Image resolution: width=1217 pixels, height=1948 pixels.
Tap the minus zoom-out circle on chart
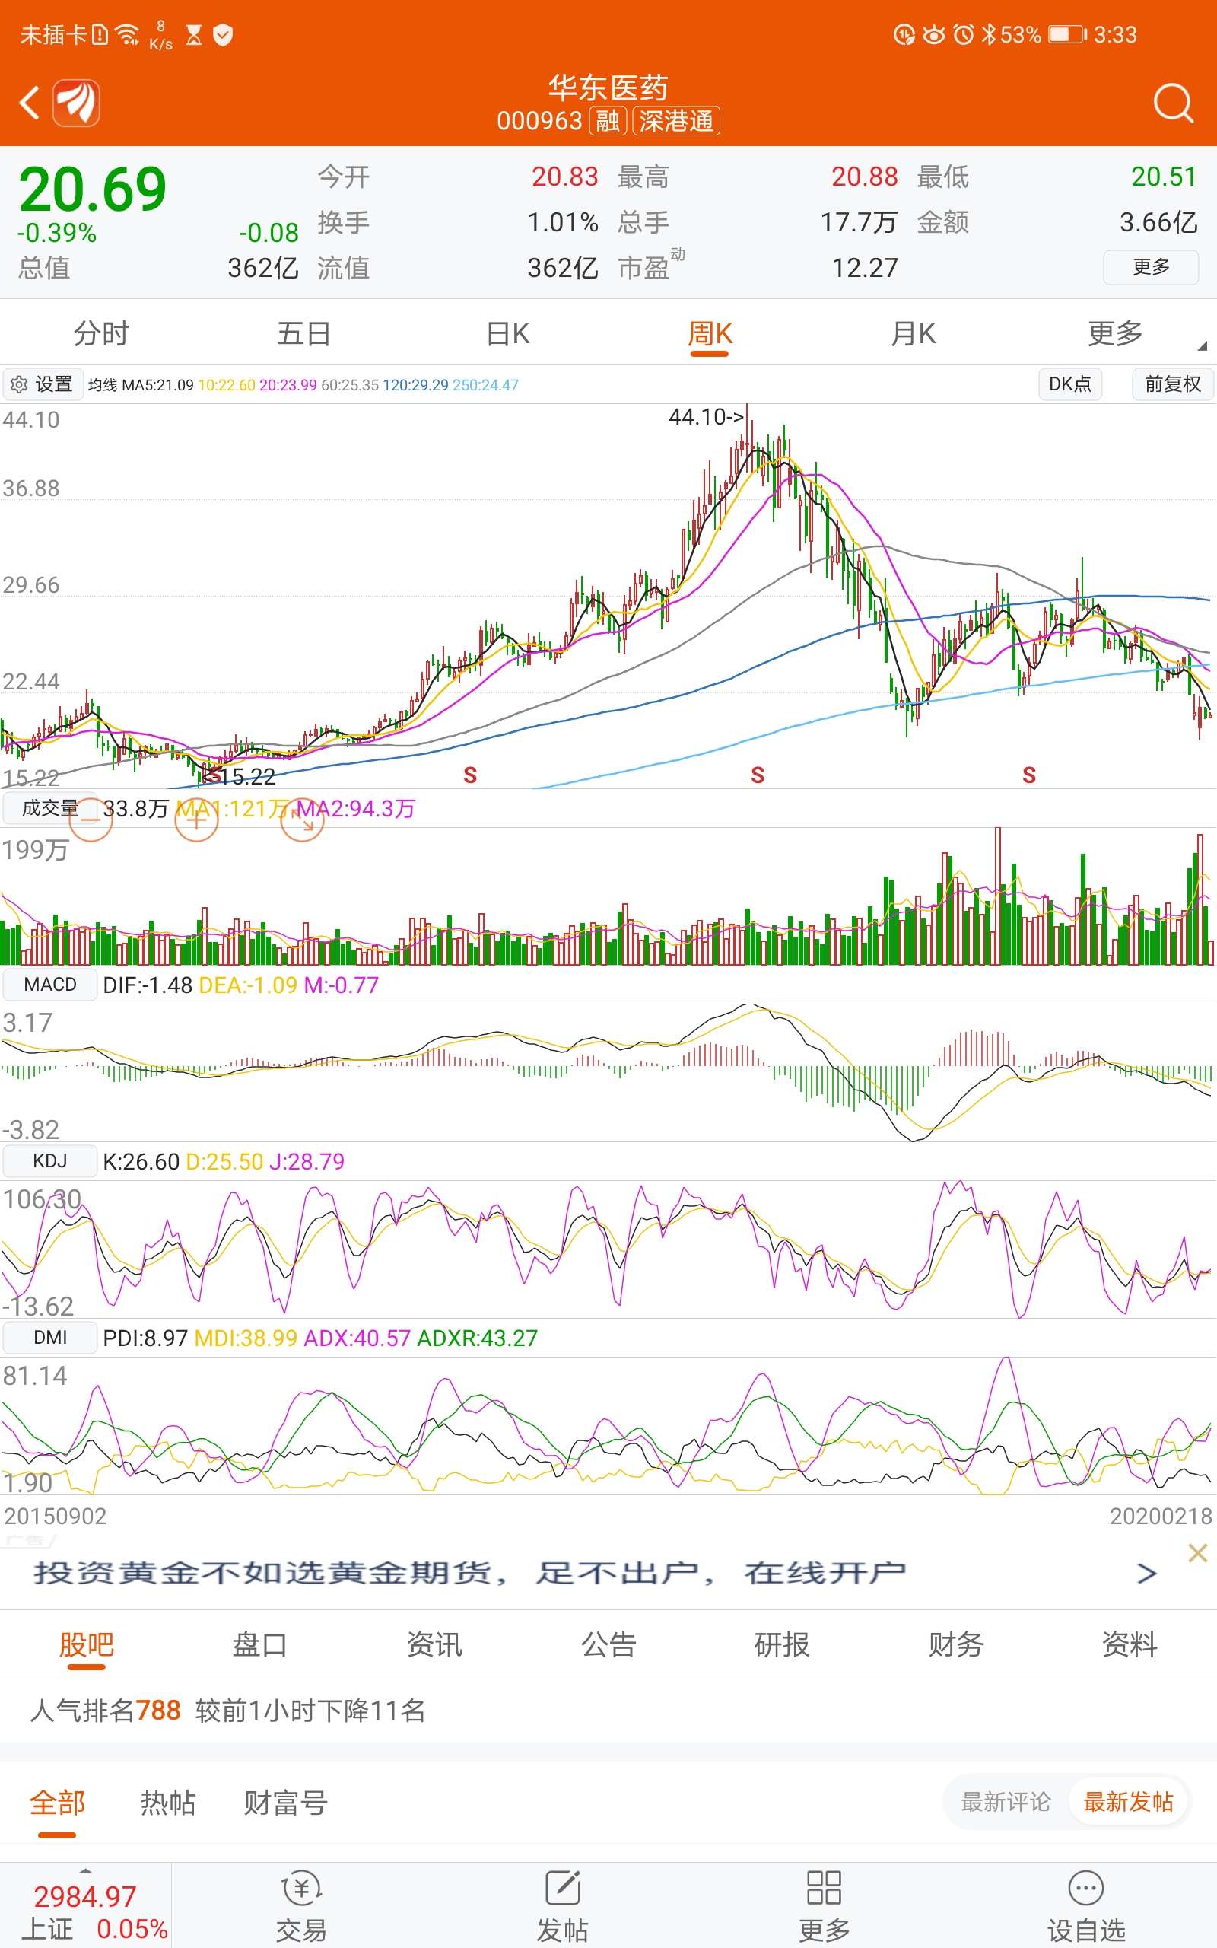click(x=91, y=820)
